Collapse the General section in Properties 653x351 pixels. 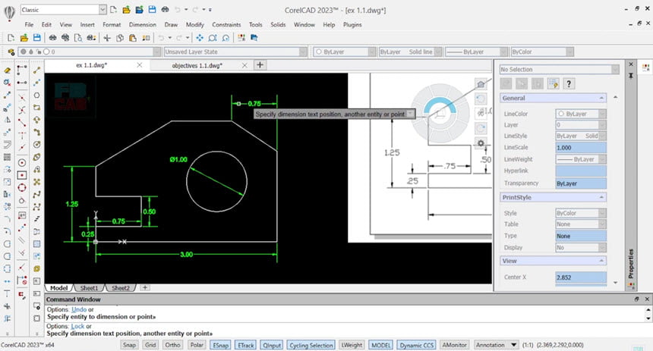601,98
